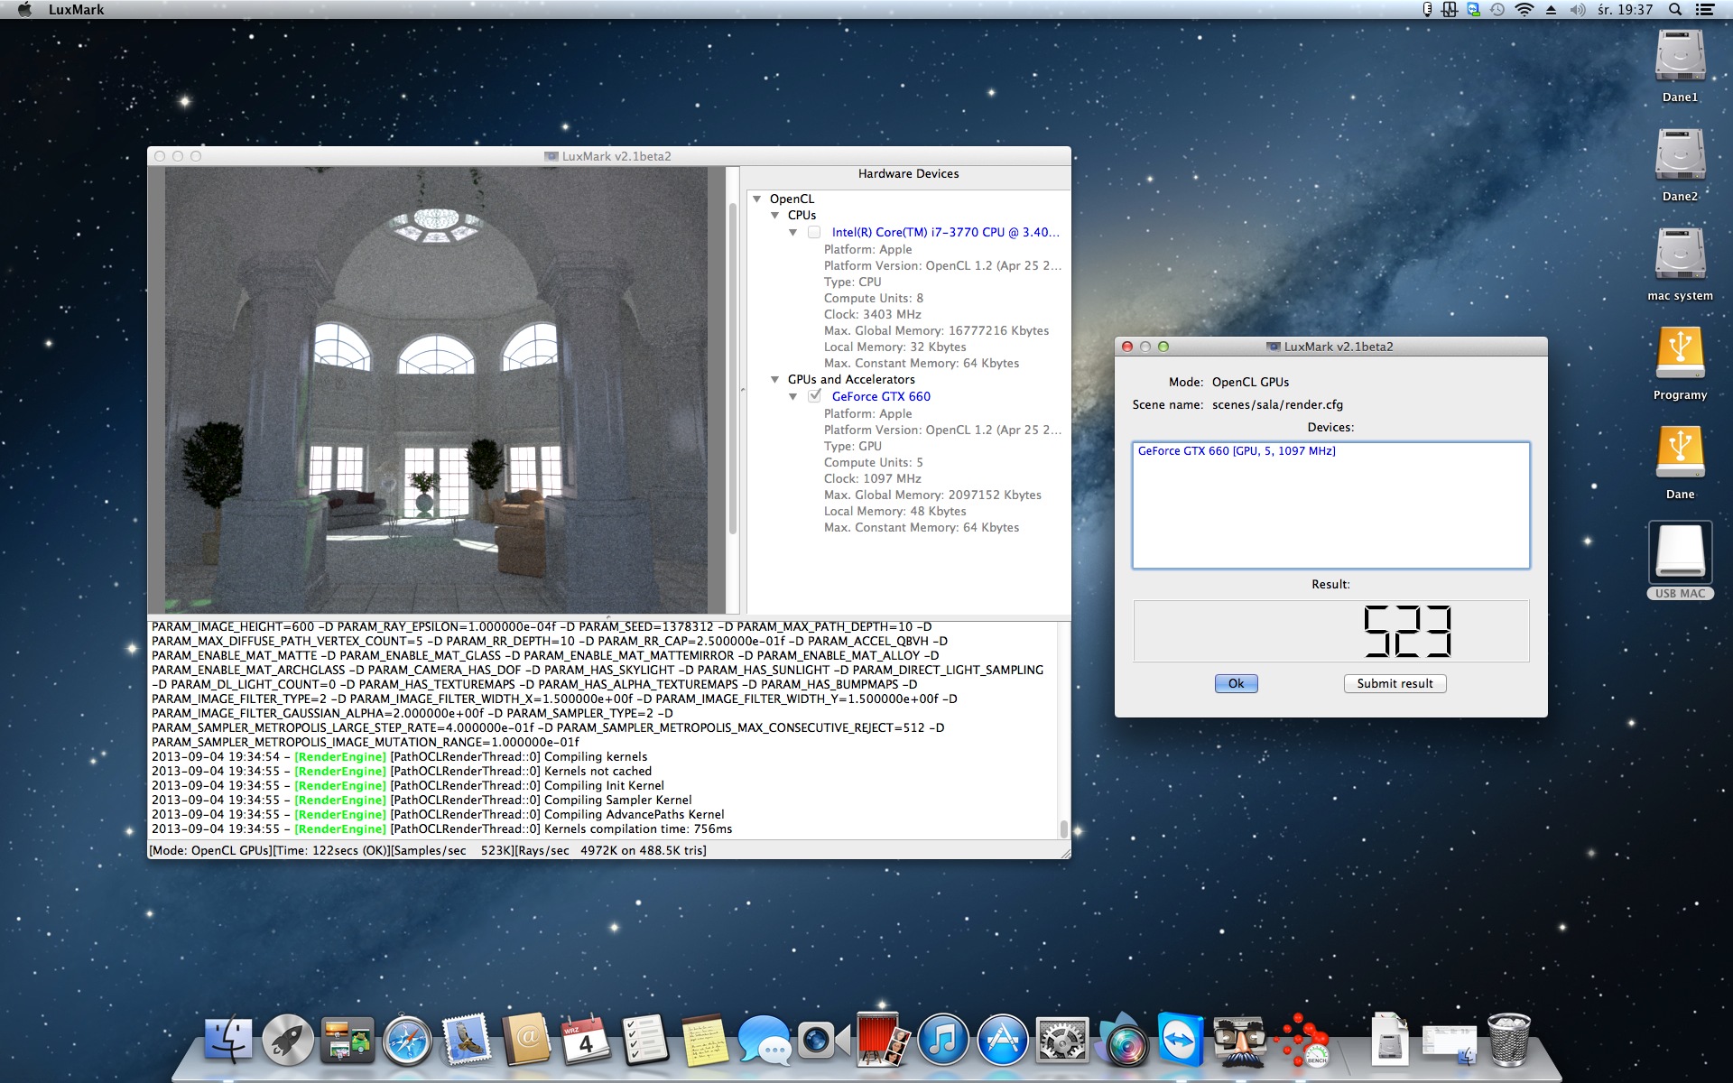1733x1083 pixels.
Task: Open Calendar from the Dock
Action: point(586,1041)
